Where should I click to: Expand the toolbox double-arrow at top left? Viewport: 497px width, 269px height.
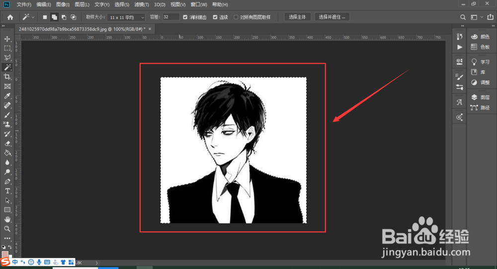(3, 26)
